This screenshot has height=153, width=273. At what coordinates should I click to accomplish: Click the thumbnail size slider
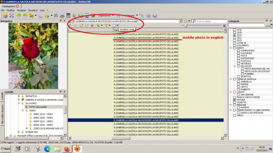[186, 25]
